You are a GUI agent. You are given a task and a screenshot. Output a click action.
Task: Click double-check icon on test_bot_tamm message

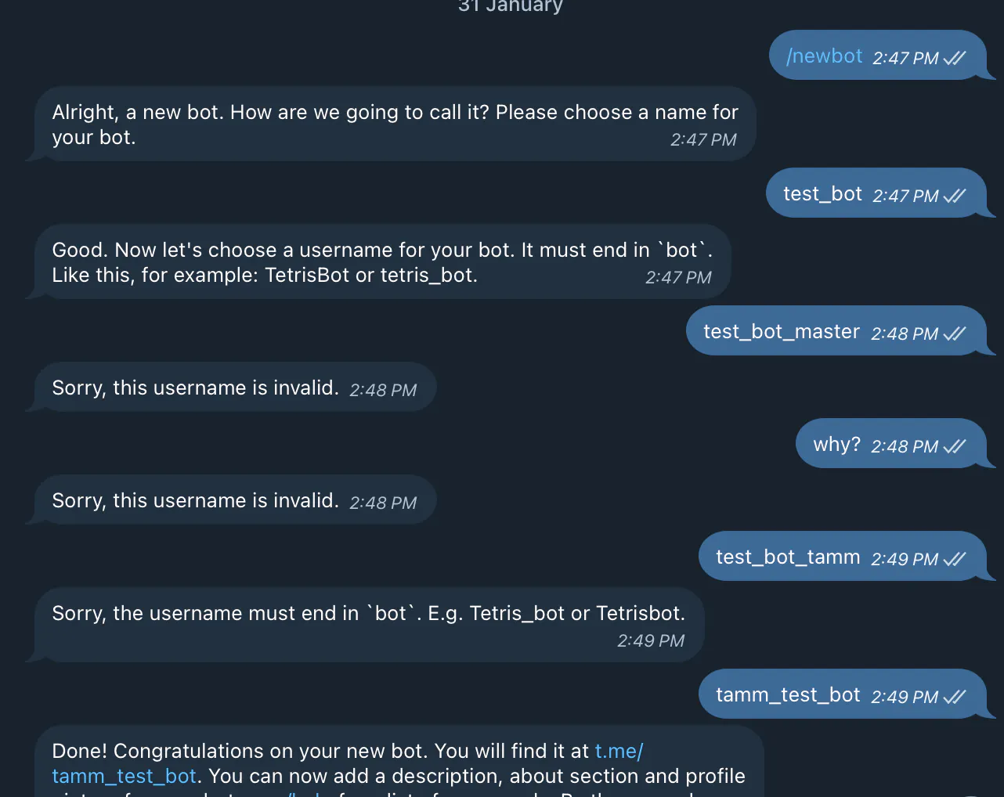[x=955, y=559]
